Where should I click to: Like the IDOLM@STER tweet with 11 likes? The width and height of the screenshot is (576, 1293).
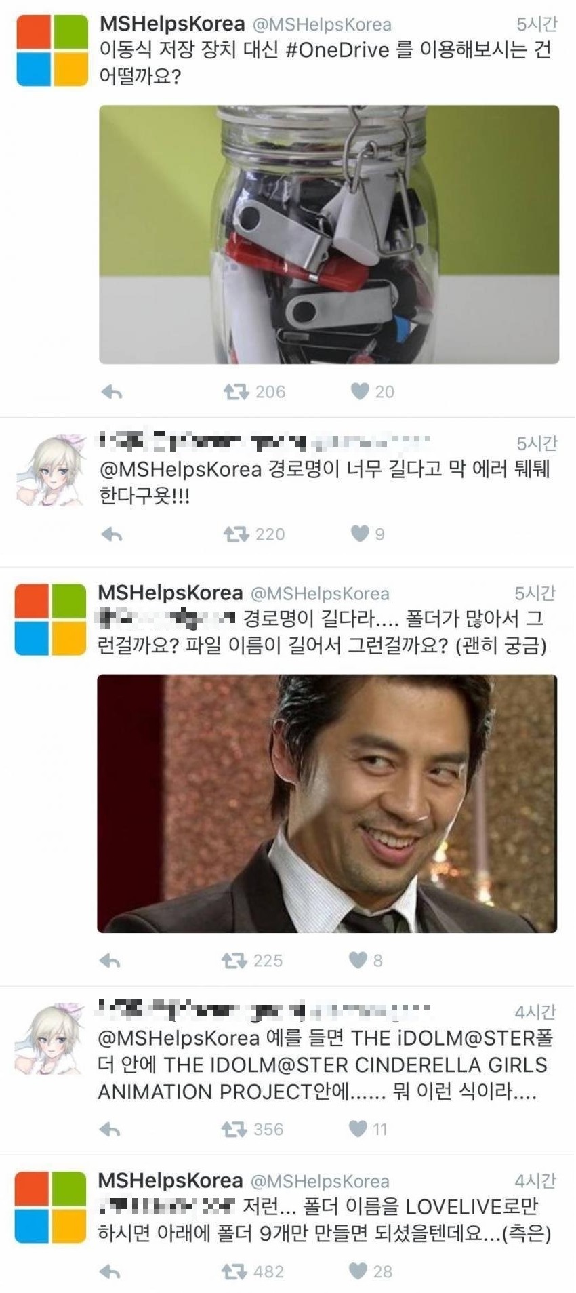click(358, 1129)
